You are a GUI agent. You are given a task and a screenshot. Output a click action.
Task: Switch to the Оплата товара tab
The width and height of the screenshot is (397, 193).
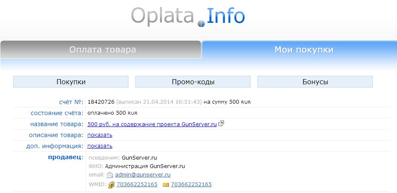pos(102,50)
